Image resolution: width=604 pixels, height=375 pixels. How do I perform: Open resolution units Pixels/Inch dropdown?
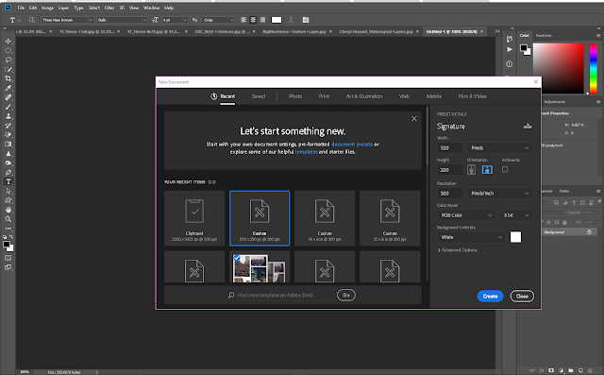pyautogui.click(x=499, y=193)
